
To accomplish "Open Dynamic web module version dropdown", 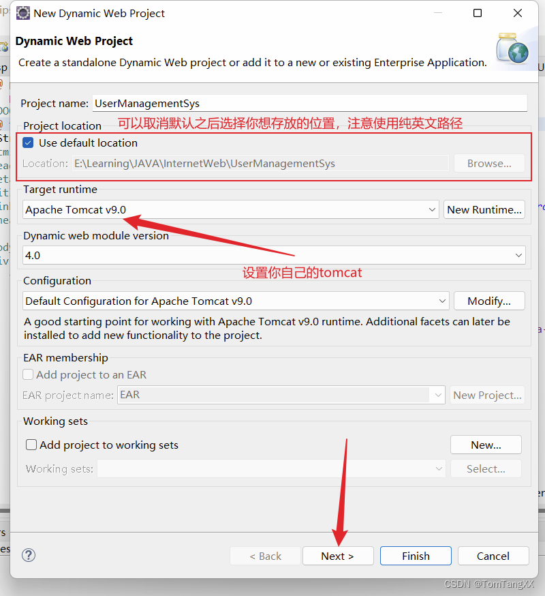I will [275, 256].
